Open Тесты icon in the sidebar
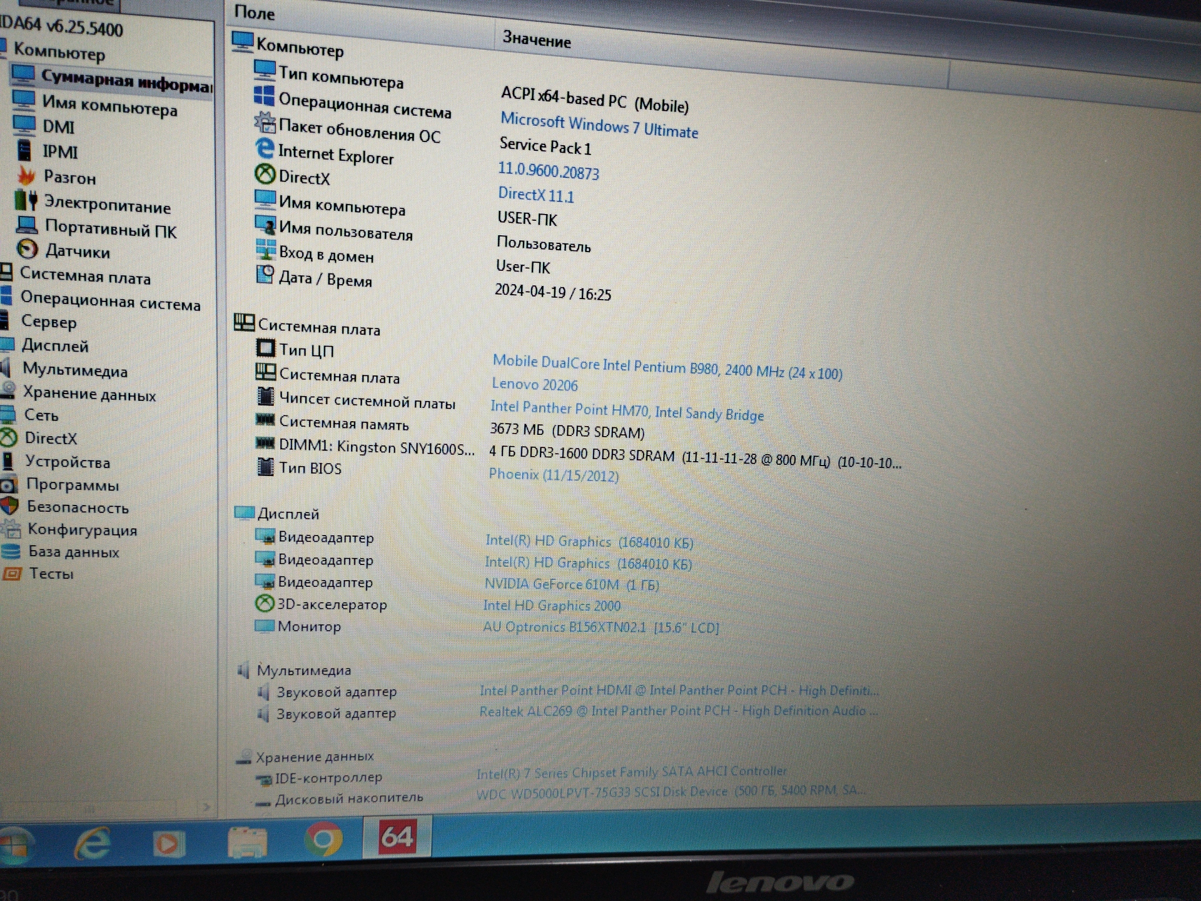This screenshot has width=1201, height=901. pyautogui.click(x=13, y=573)
